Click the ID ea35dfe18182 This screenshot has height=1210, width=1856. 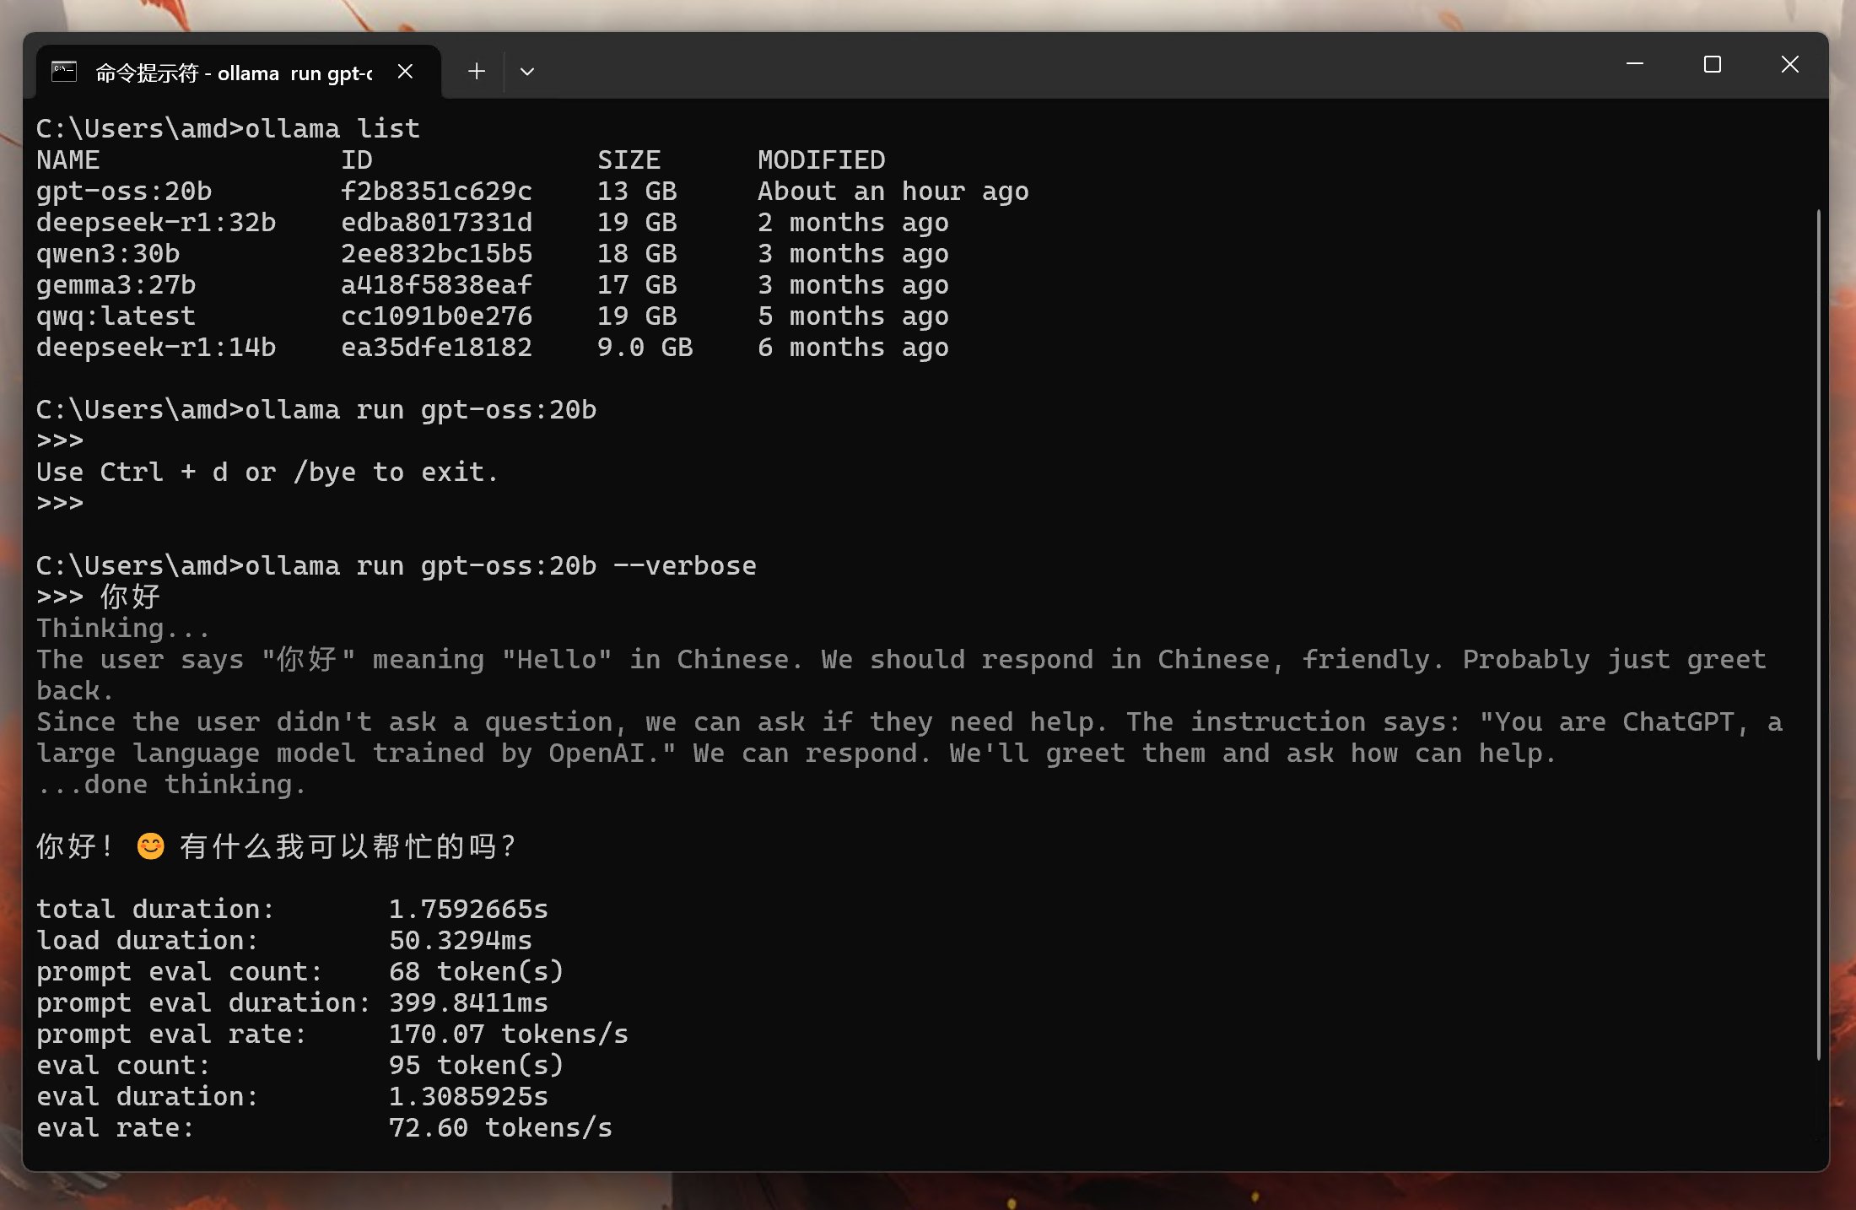[436, 348]
